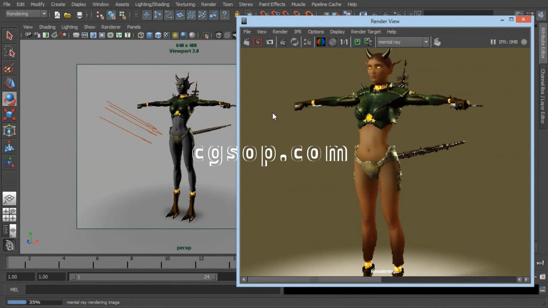
Task: Open the mental ray renderer dropdown
Action: click(x=402, y=42)
